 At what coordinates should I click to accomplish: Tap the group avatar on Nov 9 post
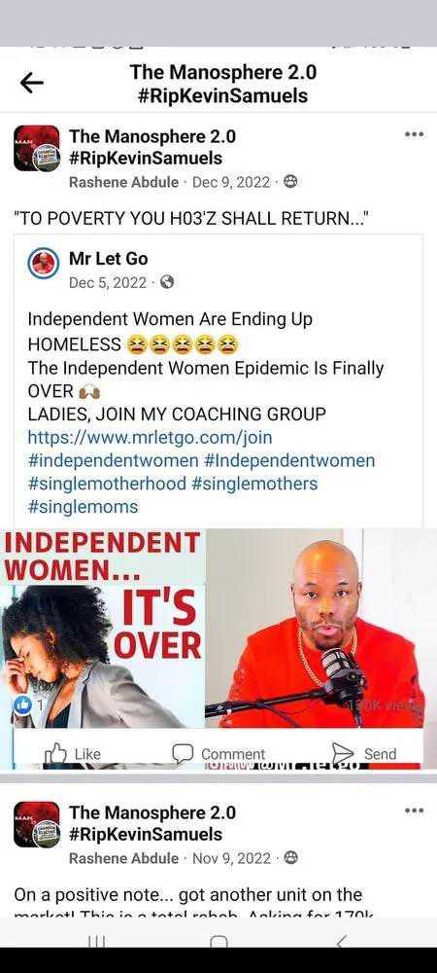[37, 824]
